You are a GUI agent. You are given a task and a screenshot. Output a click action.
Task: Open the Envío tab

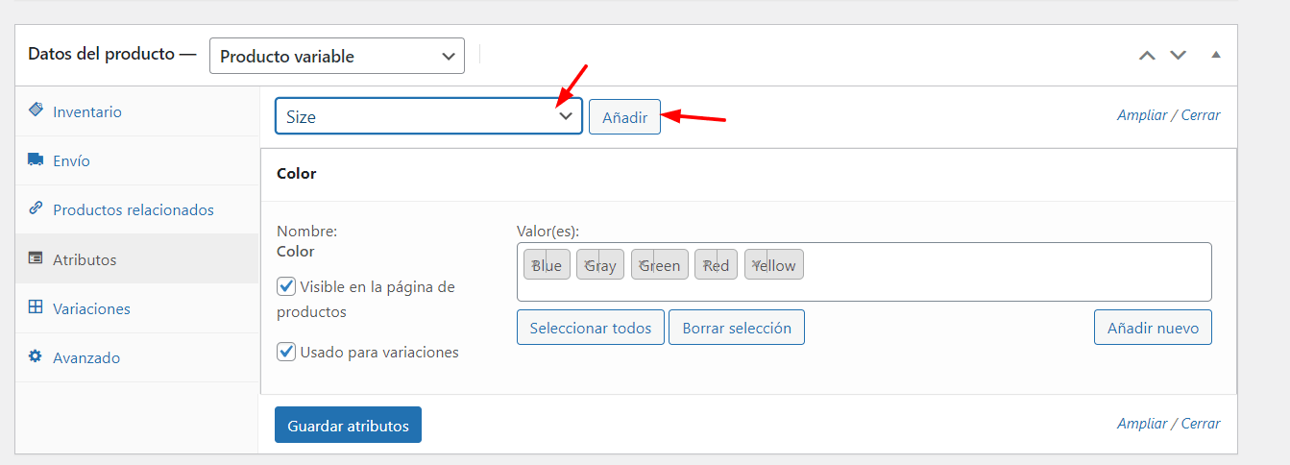click(x=137, y=160)
